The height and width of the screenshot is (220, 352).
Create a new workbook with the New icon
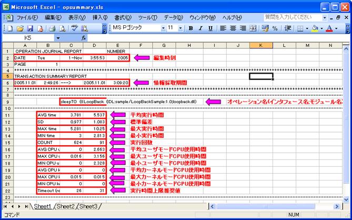click(x=10, y=28)
